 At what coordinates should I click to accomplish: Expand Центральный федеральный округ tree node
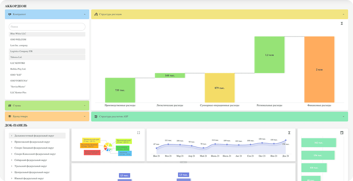pyautogui.click(x=12, y=172)
